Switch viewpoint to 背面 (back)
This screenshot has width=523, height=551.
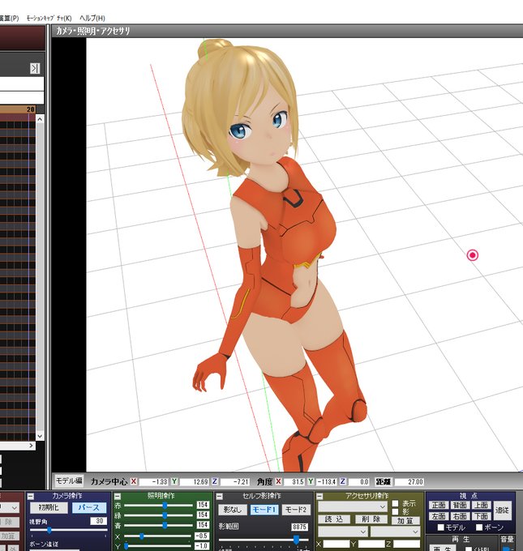click(x=460, y=506)
